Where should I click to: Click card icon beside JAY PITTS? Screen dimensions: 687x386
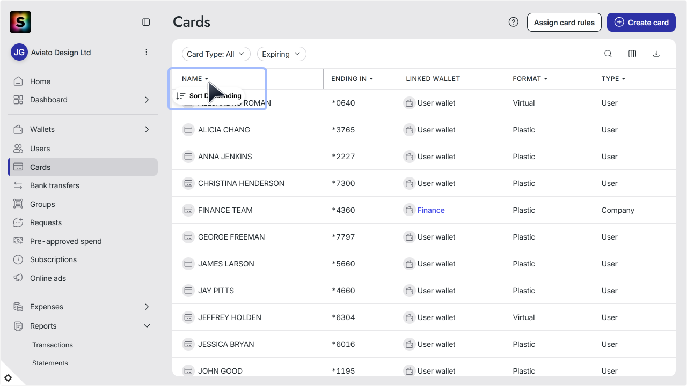tap(188, 291)
